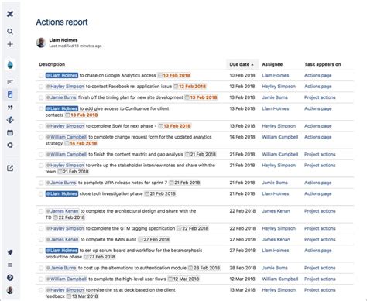Click calendar icon beside 12 Mar 2018 date lozenge
Image resolution: width=367 pixels, height=301 pixels.
tap(170, 279)
